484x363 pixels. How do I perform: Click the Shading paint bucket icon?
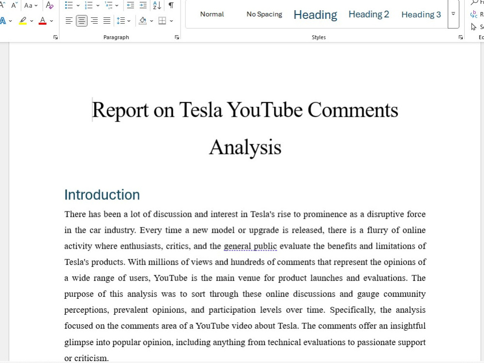coord(143,21)
